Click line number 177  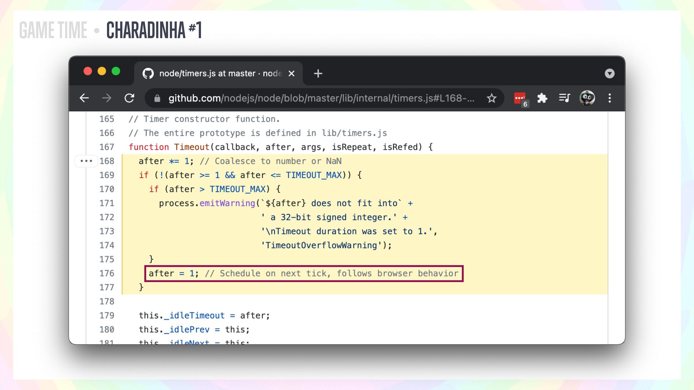[107, 287]
